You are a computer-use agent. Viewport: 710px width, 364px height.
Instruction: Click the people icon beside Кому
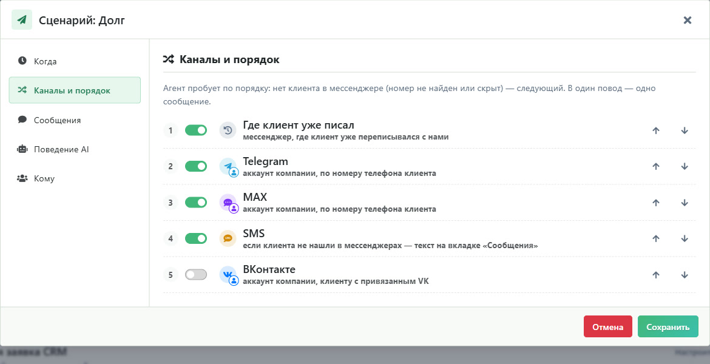pyautogui.click(x=22, y=178)
